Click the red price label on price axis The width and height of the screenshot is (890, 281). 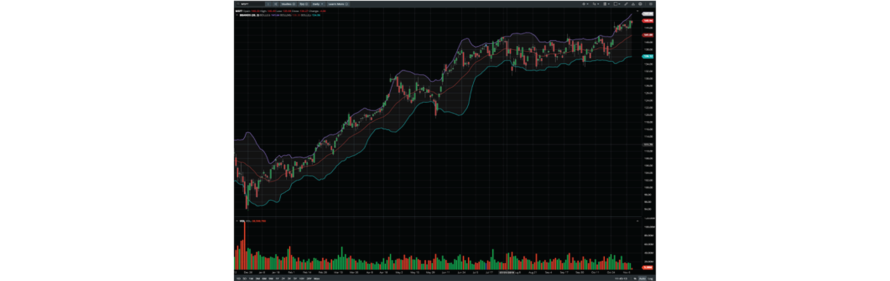click(648, 21)
